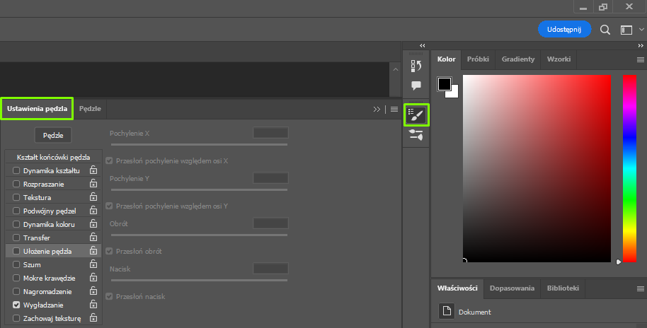Image resolution: width=647 pixels, height=328 pixels.
Task: Click the Dokument page icon
Action: tap(447, 311)
